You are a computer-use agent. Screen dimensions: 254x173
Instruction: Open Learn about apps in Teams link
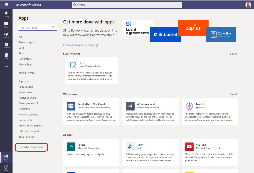[x=78, y=45]
